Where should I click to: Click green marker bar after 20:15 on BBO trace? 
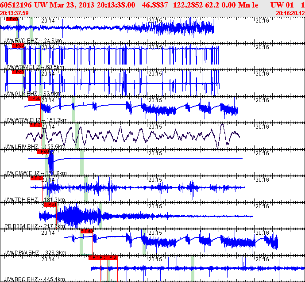click(193, 269)
